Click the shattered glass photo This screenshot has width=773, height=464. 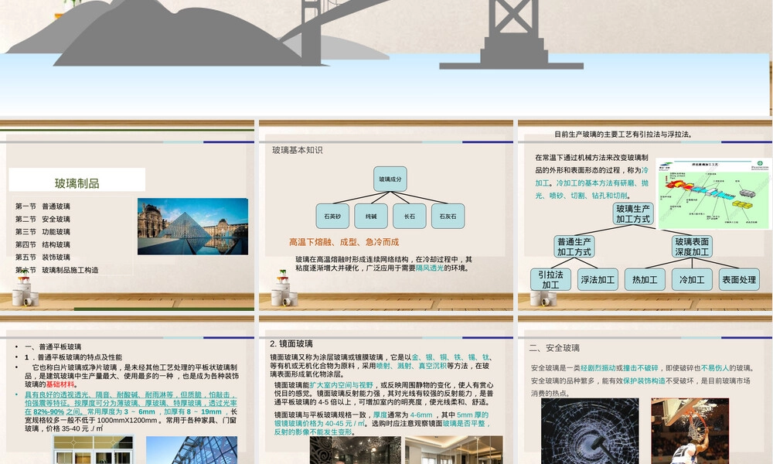click(x=590, y=432)
